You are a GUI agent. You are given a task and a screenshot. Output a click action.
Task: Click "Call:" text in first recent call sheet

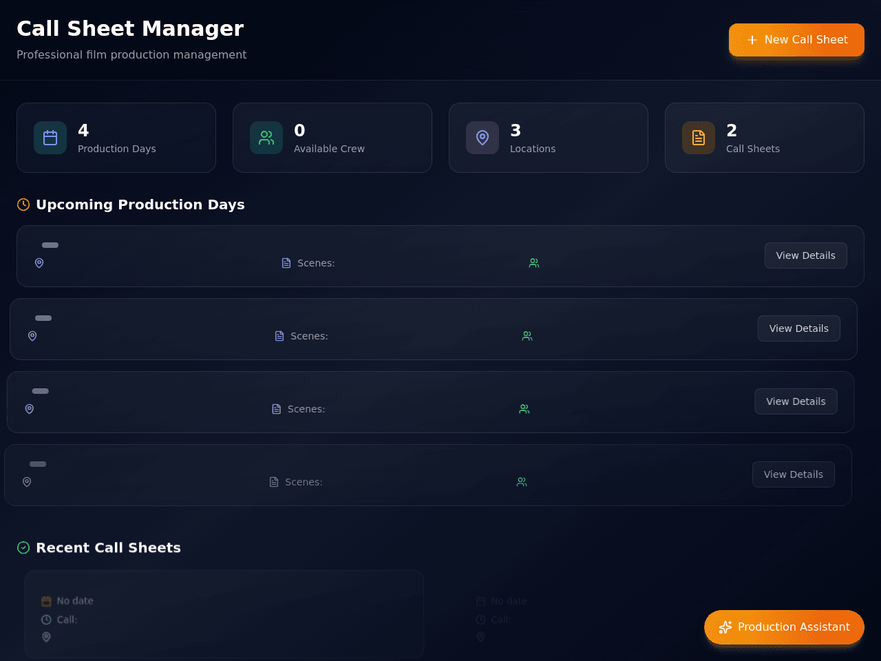pyautogui.click(x=67, y=620)
